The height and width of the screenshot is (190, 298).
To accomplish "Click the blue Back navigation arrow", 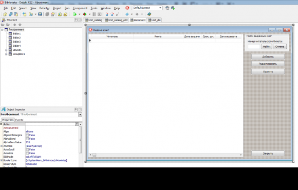I will [127, 14].
